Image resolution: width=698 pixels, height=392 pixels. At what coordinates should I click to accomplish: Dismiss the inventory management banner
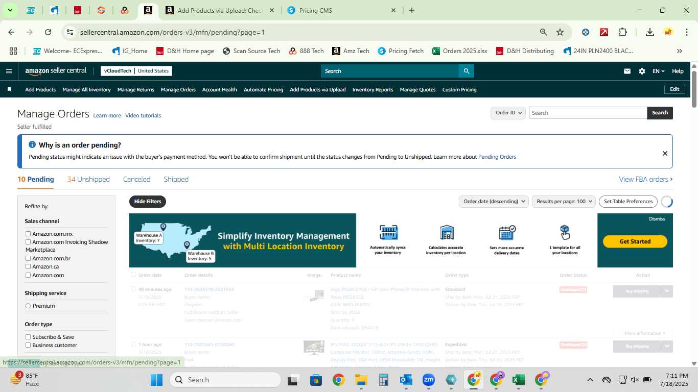[657, 219]
